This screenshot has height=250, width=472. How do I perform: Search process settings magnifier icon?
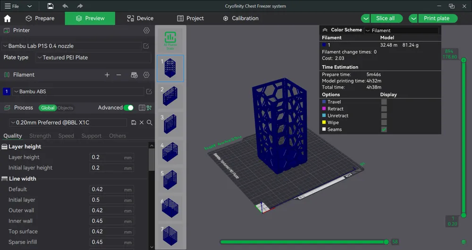pos(149,123)
